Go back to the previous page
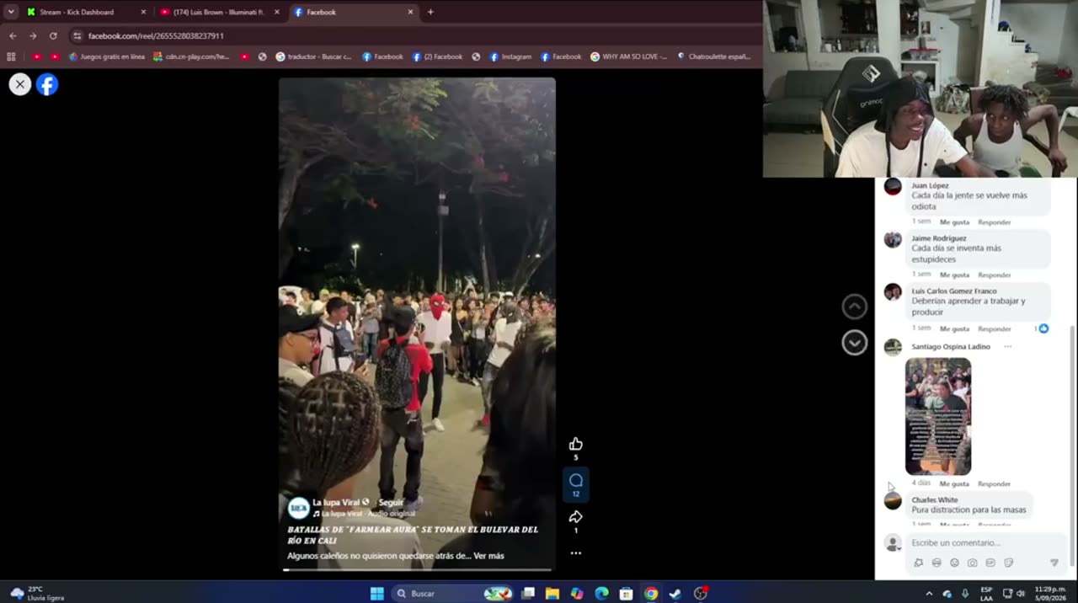Screen dimensions: 1078x603 pyautogui.click(x=13, y=36)
